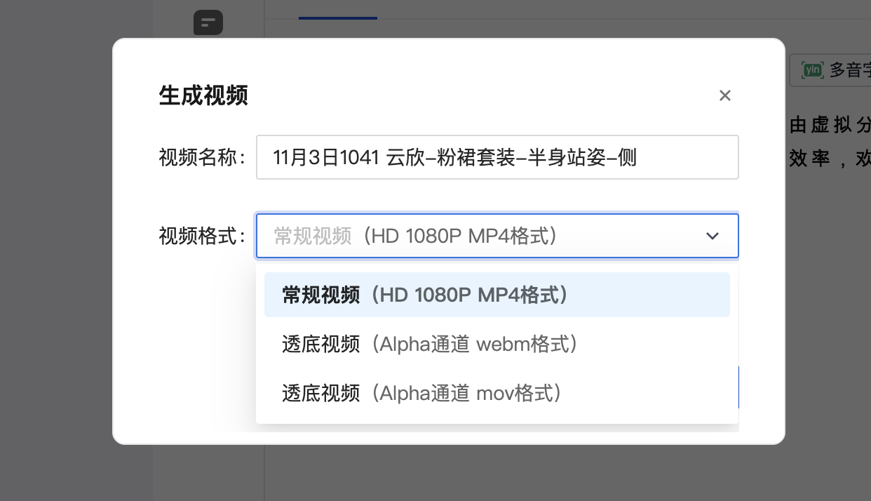Click the dark text-lines icon in the sidebar
The width and height of the screenshot is (871, 501).
(x=208, y=22)
